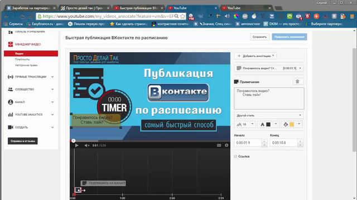
Task: Switch to the Заработок на партнерках tab
Action: (31, 8)
